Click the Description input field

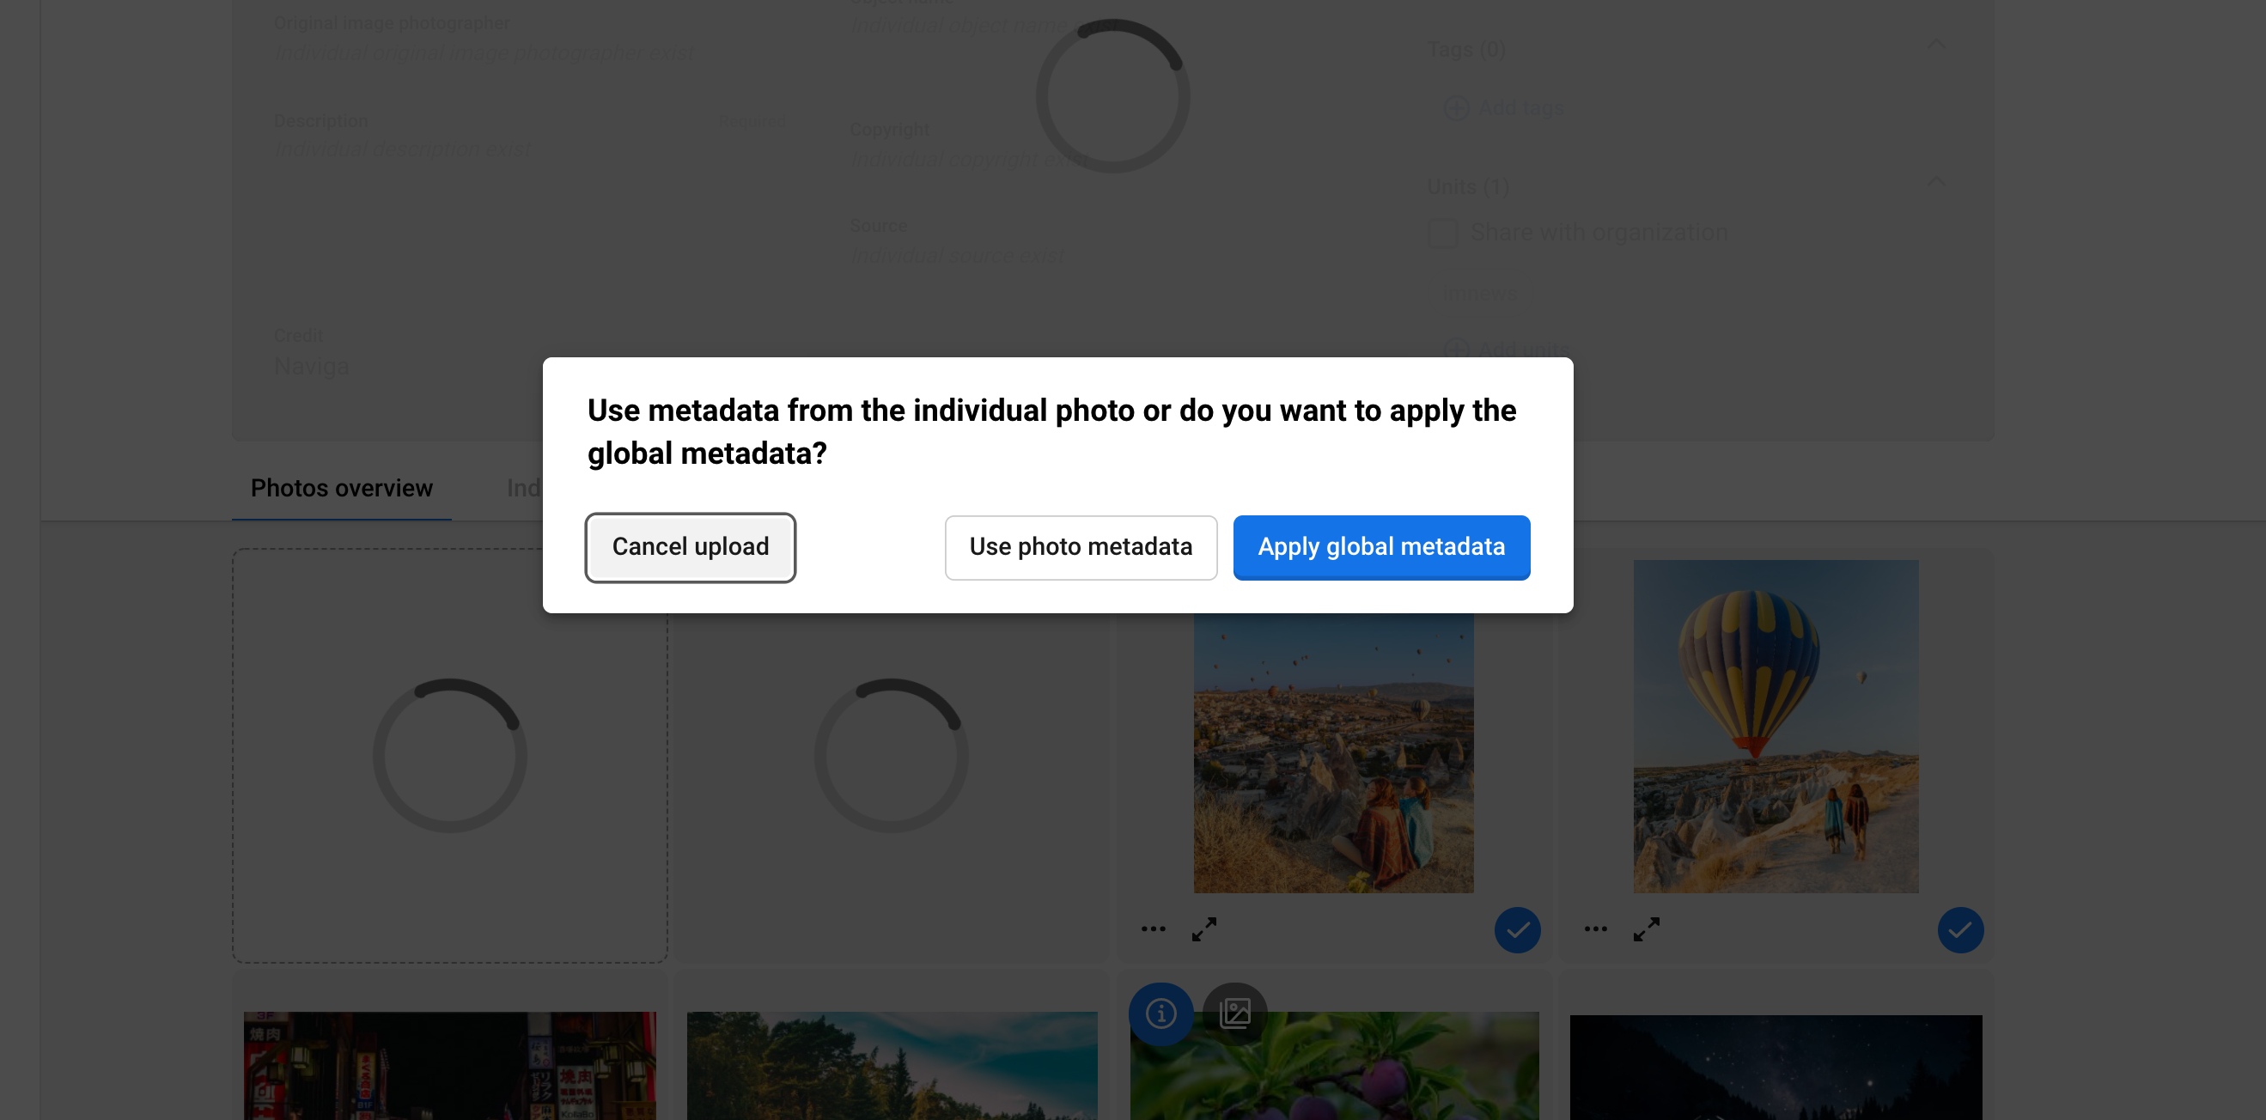527,149
